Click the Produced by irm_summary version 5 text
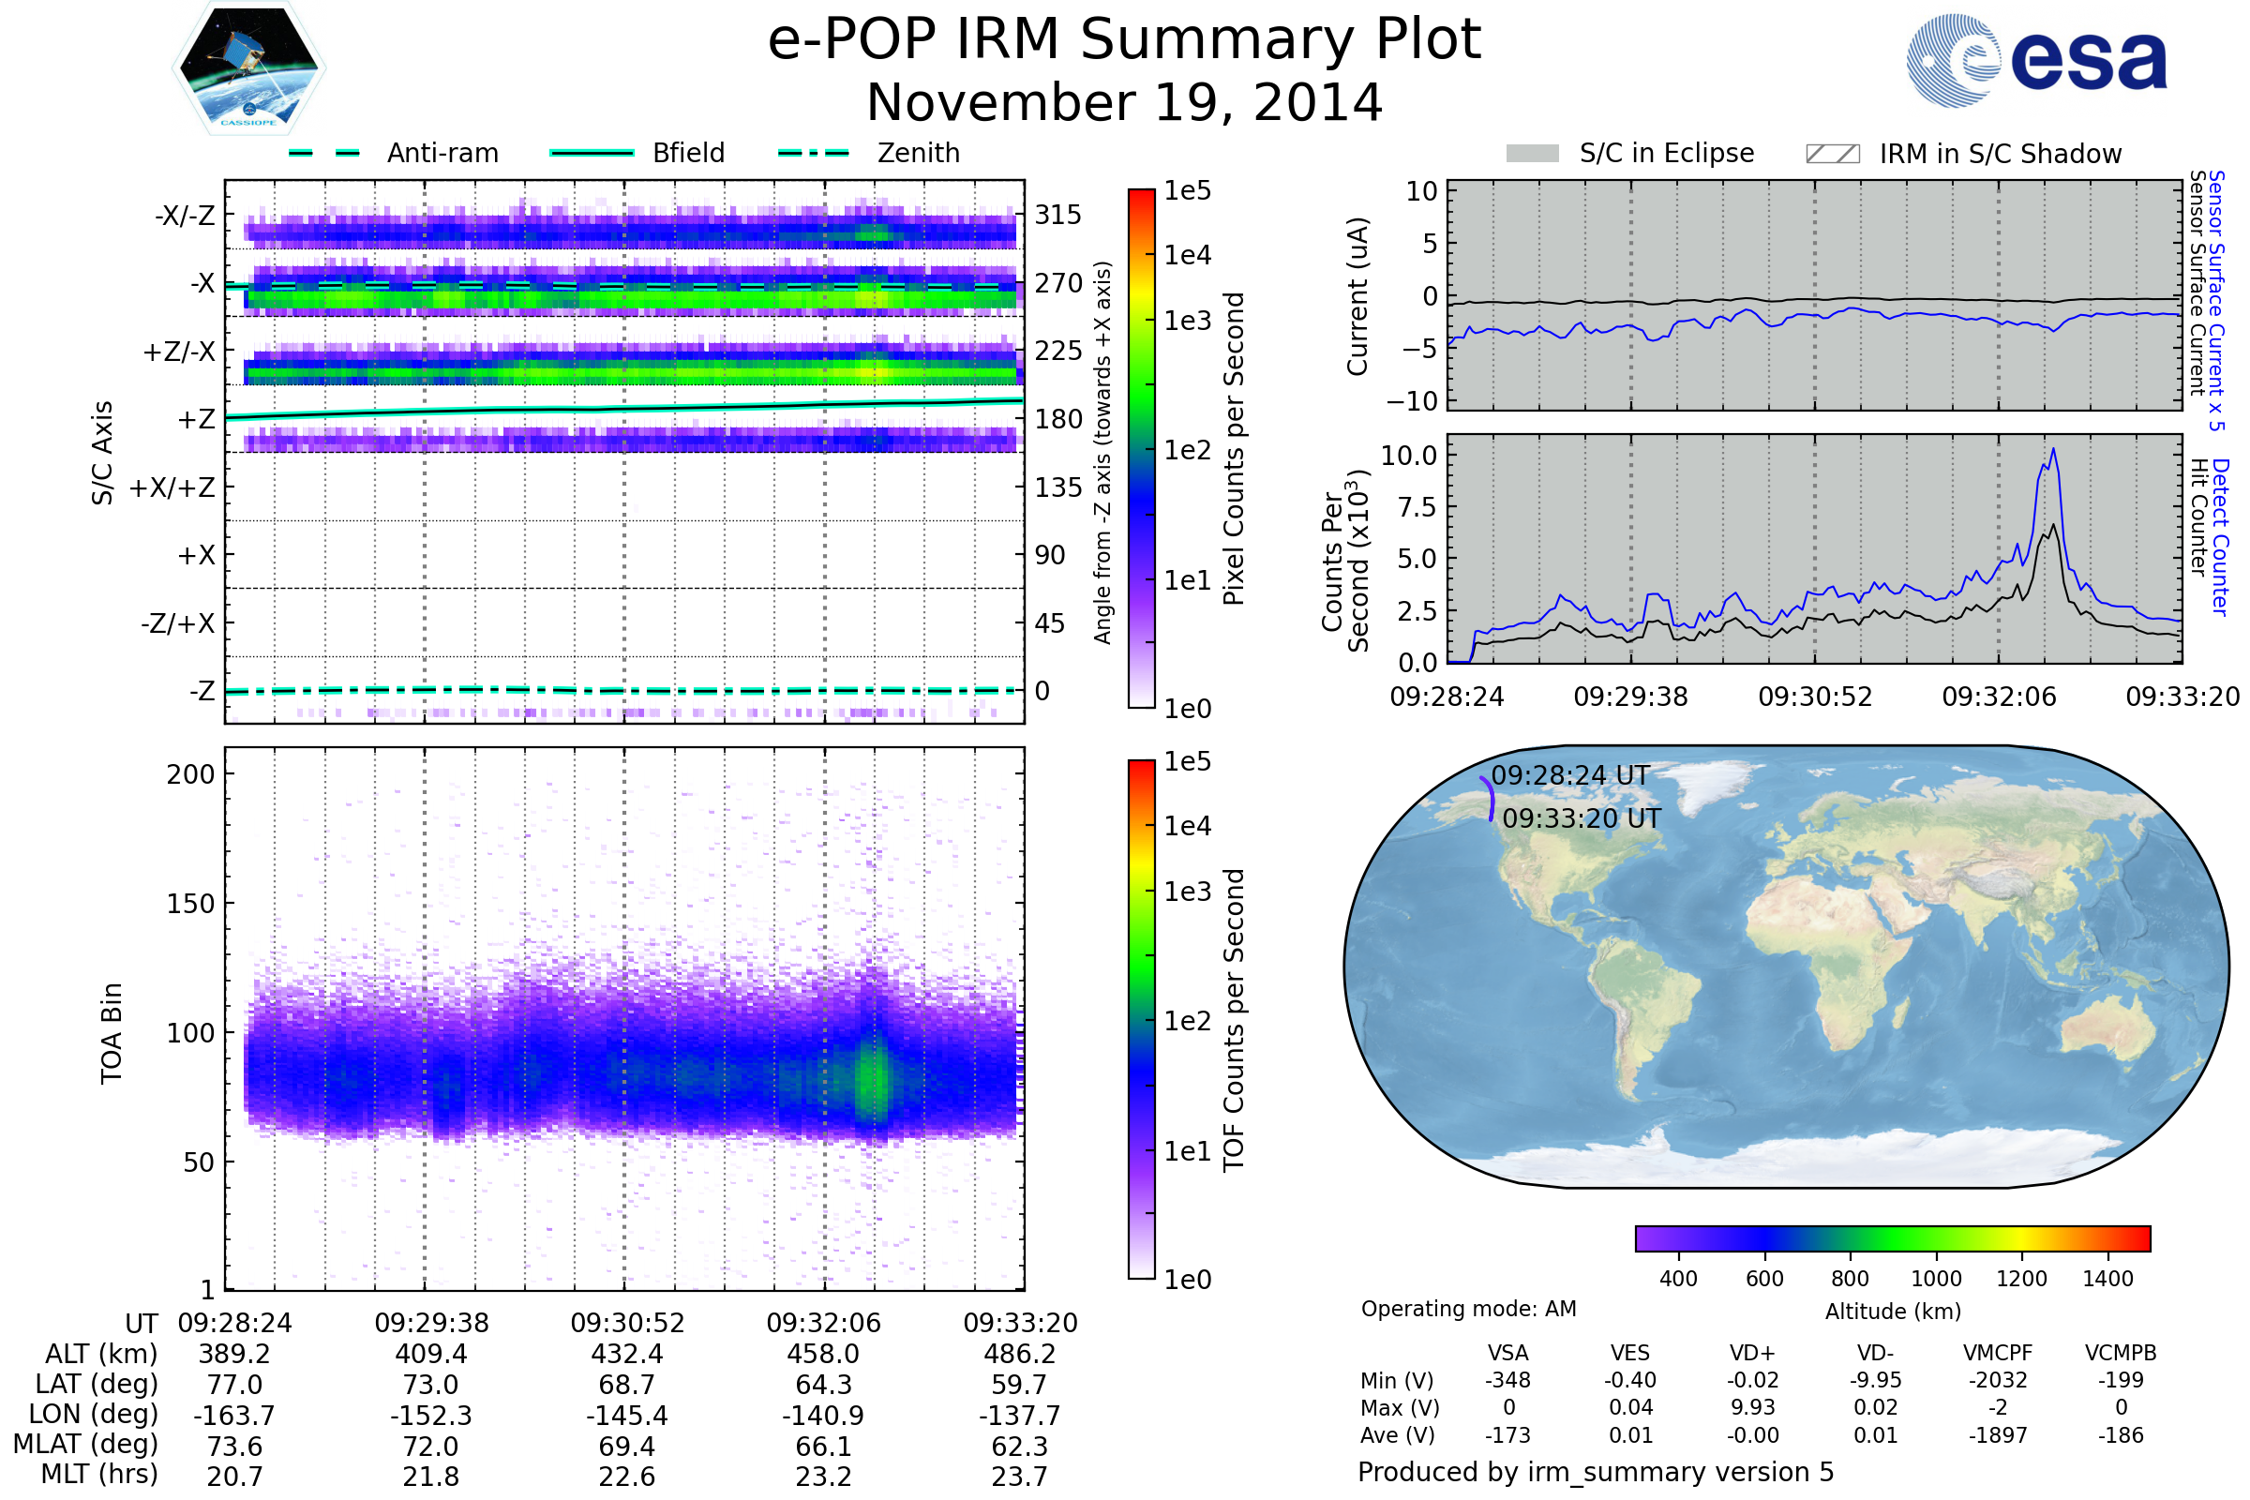This screenshot has width=2250, height=1500. tap(1596, 1472)
